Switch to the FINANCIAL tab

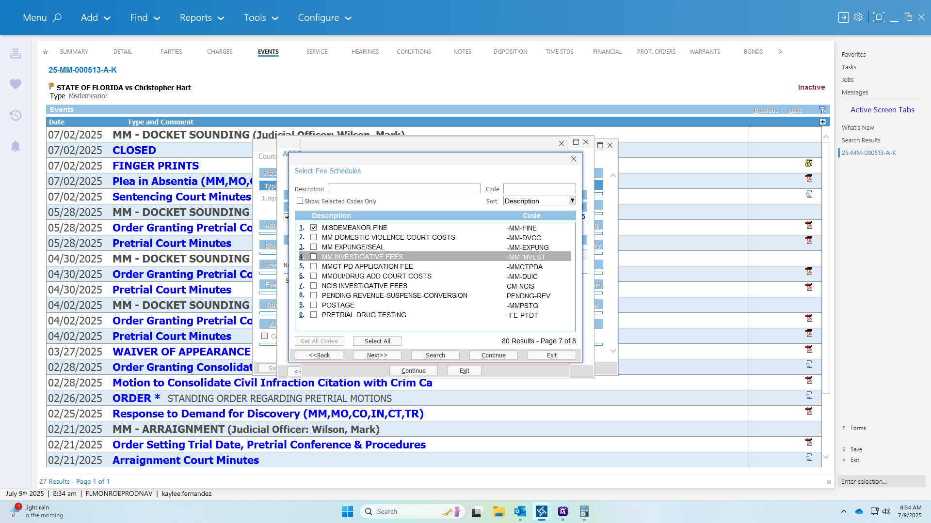pyautogui.click(x=607, y=51)
